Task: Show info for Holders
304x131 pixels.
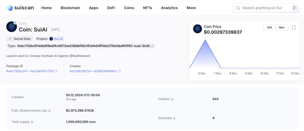Action: pyautogui.click(x=172, y=99)
